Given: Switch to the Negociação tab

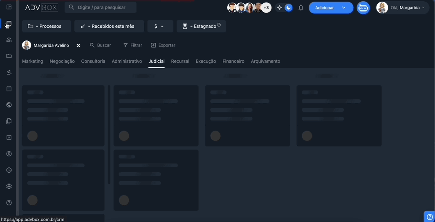Looking at the screenshot, I should [x=62, y=61].
